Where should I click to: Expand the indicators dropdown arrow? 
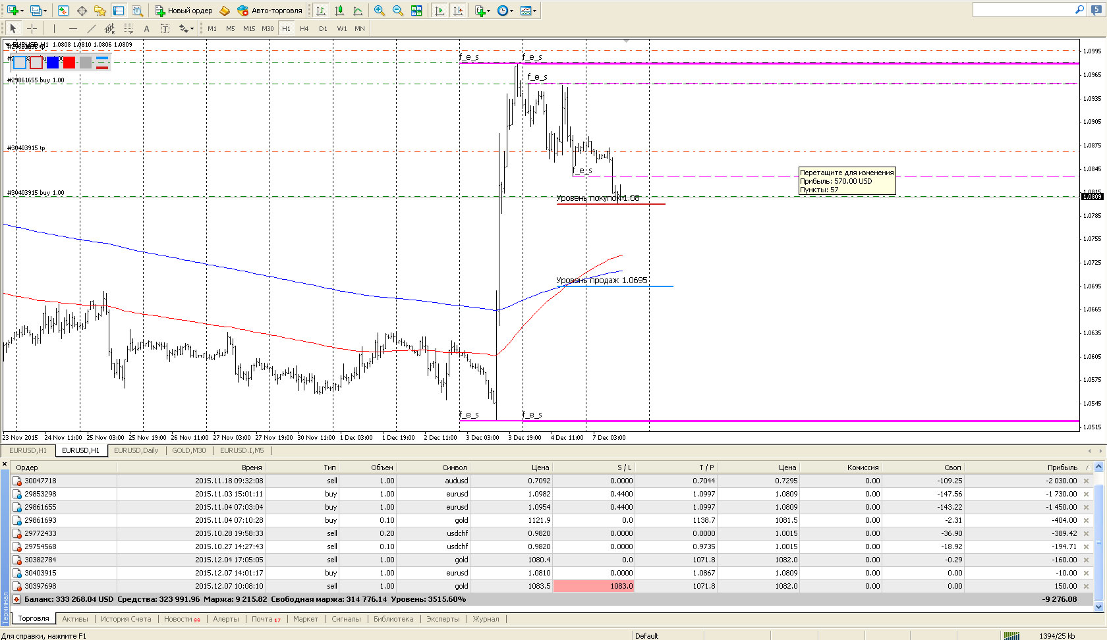click(488, 11)
